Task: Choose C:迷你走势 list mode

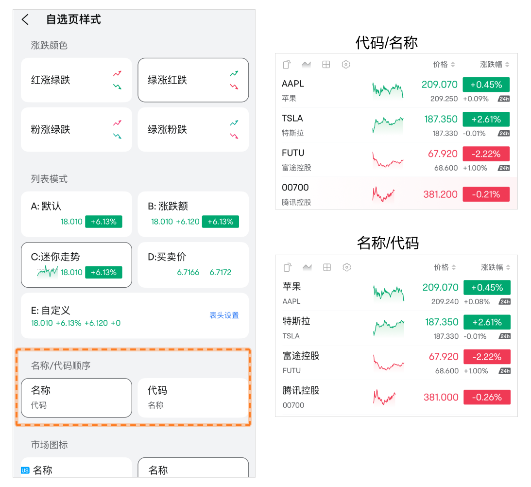Action: [x=76, y=265]
